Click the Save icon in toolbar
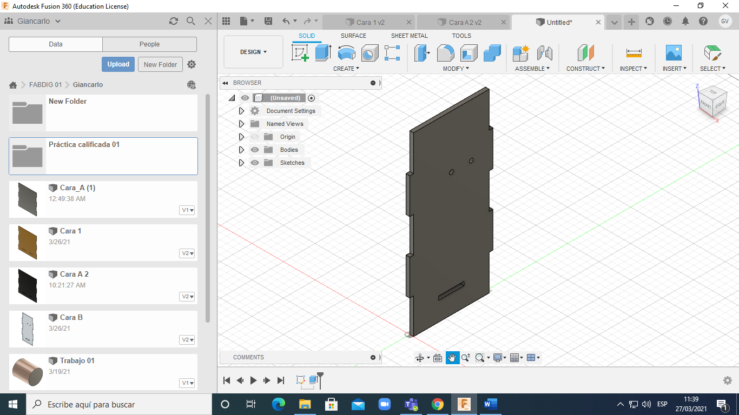Image resolution: width=739 pixels, height=415 pixels. point(268,21)
